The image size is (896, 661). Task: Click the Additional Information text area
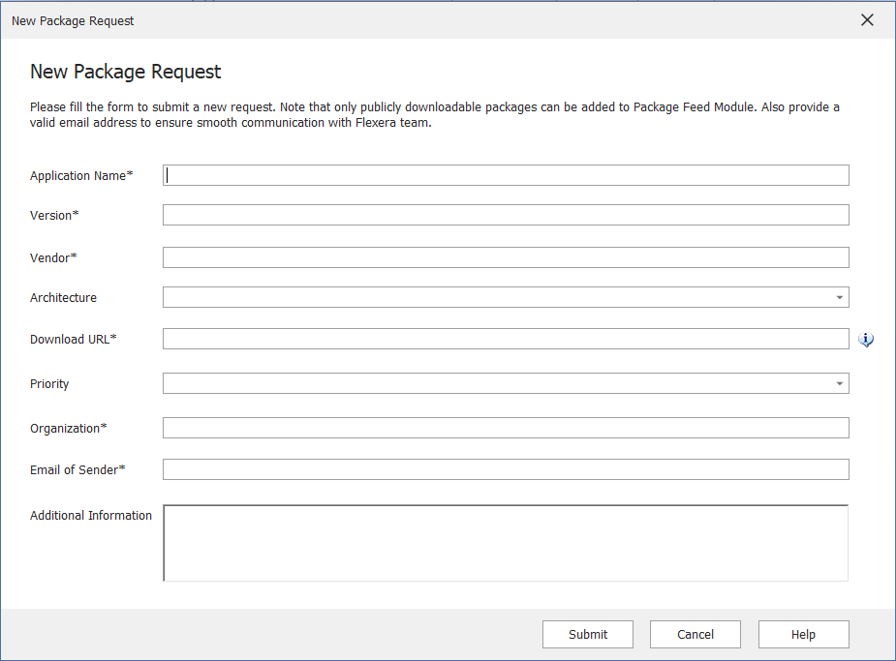504,542
